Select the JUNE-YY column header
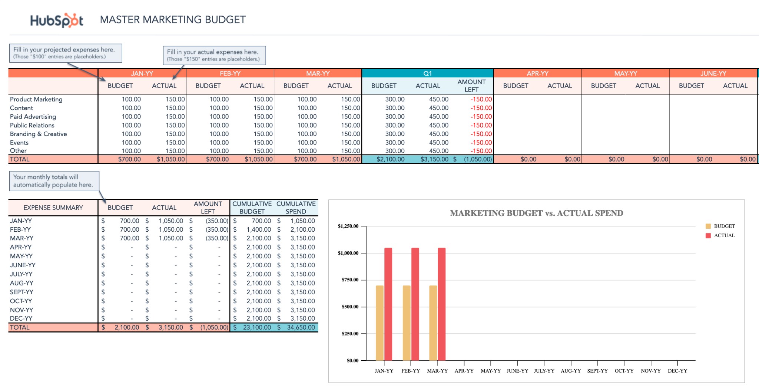Viewport: 759px width, 387px height. tap(713, 73)
